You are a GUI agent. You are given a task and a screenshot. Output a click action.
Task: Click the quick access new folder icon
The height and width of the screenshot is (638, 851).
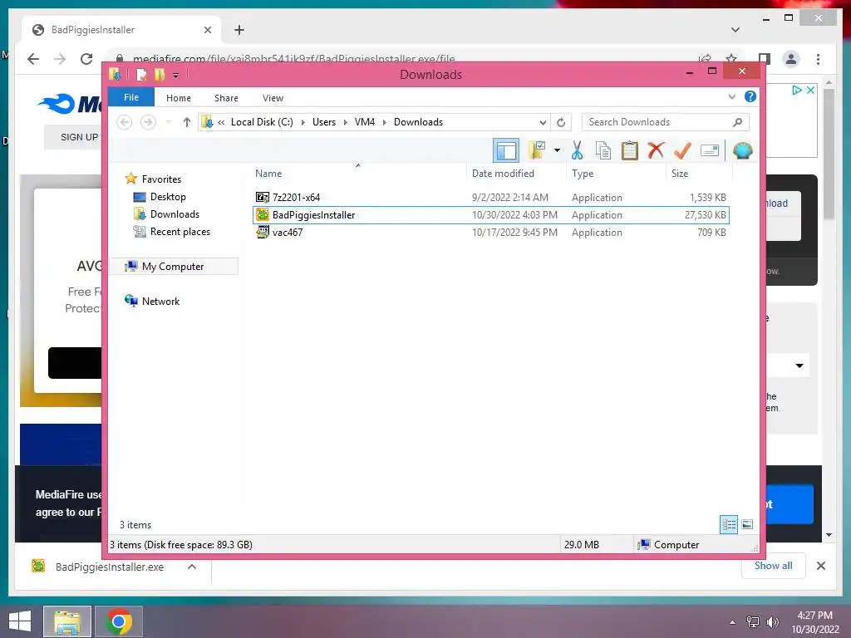tap(160, 74)
